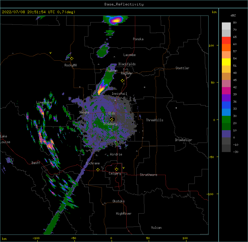248x242 pixels.
Task: Click the yellow diamond marker above Calgary label
Action: pos(117,169)
